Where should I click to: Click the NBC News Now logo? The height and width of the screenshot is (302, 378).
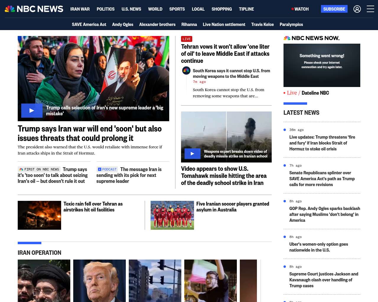click(312, 38)
